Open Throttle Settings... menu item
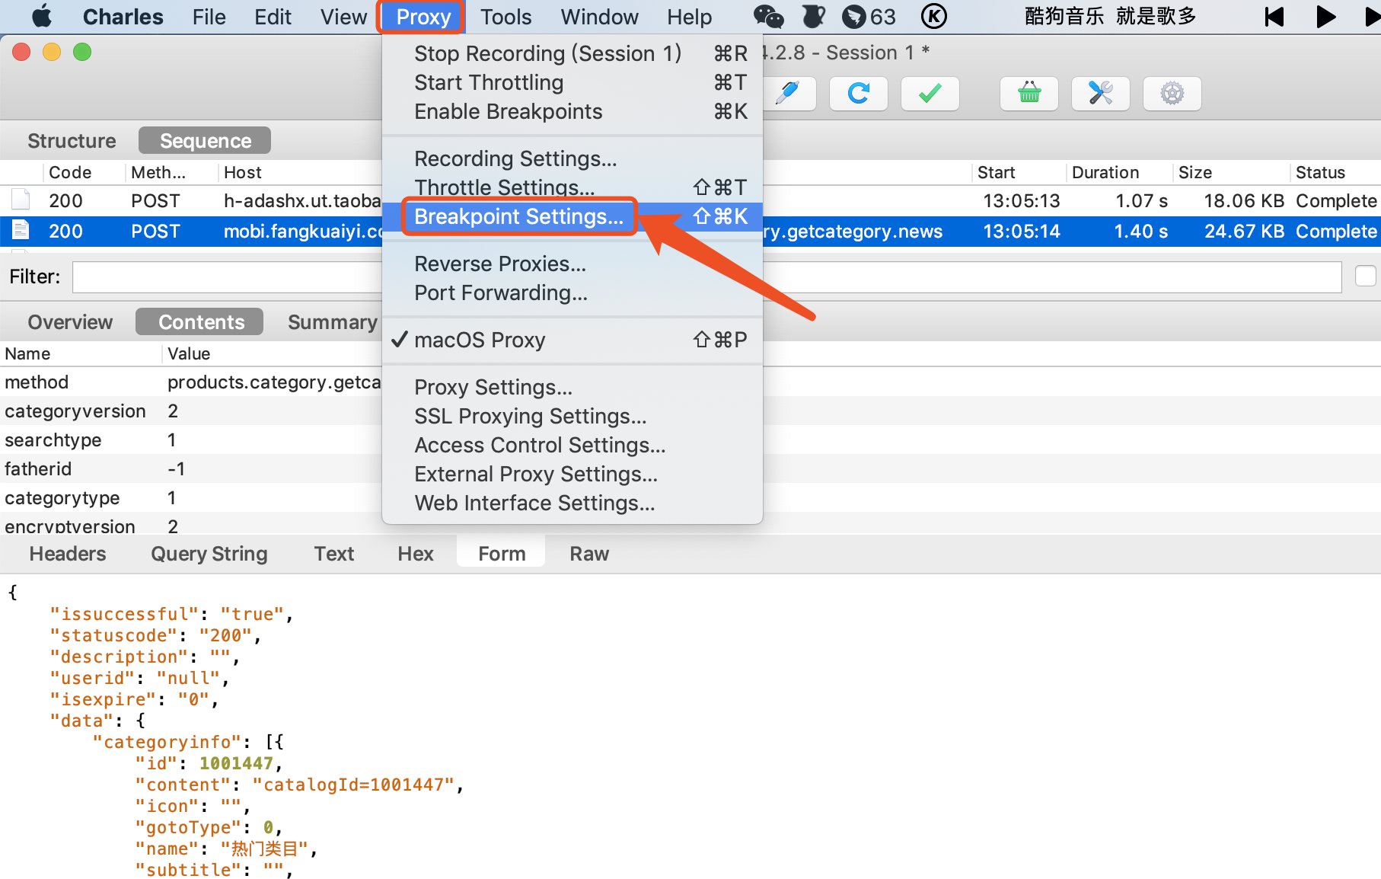The width and height of the screenshot is (1381, 879). [x=572, y=187]
